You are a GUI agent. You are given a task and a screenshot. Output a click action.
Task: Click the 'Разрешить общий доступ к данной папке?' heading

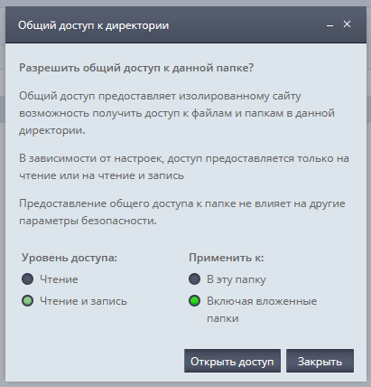[x=136, y=68]
